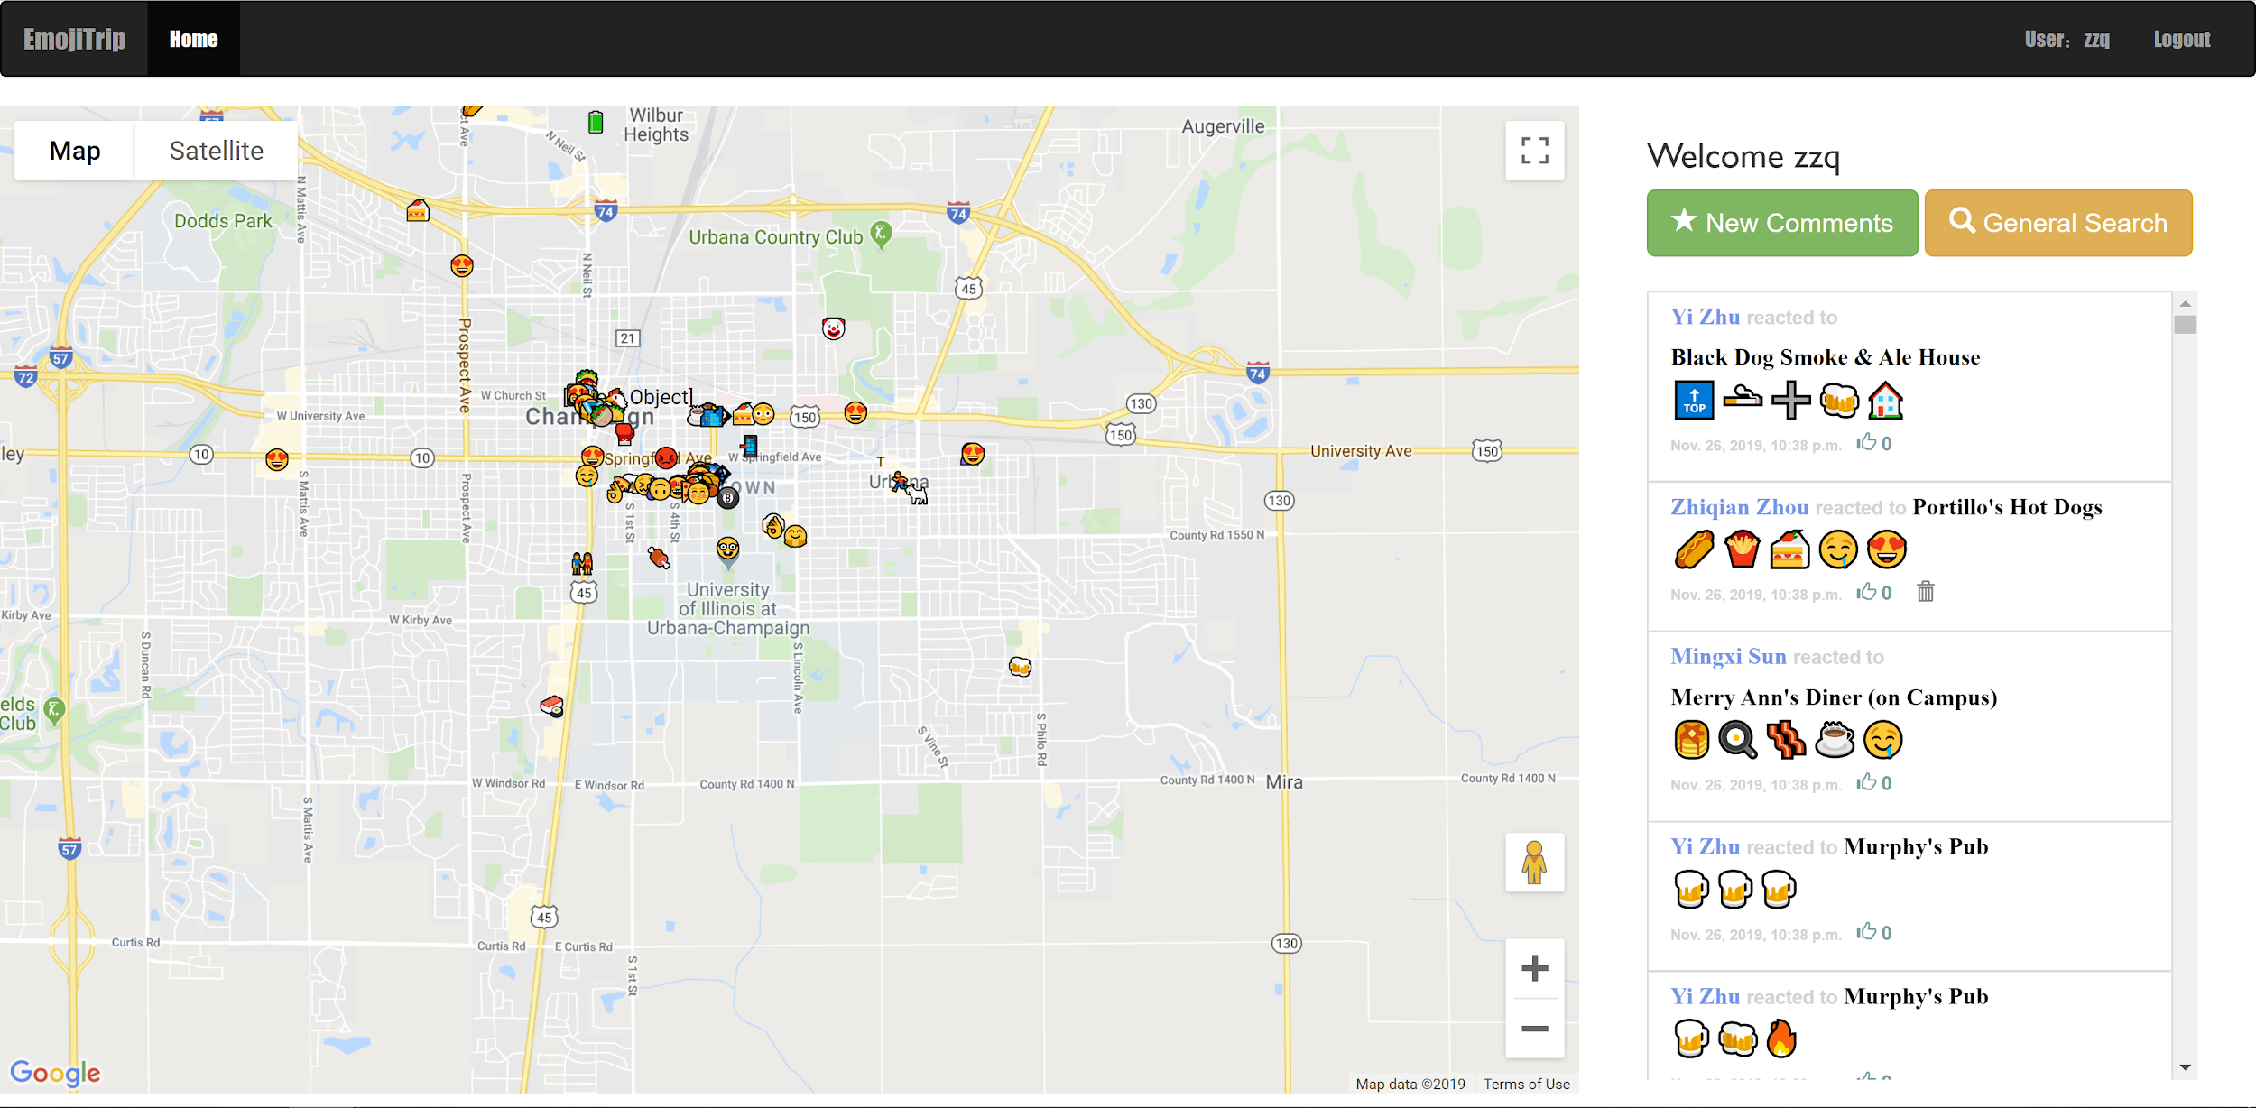Viewport: 2256px width, 1108px height.
Task: Click the bacon emoji in Merry Ann's comment
Action: (x=1786, y=740)
